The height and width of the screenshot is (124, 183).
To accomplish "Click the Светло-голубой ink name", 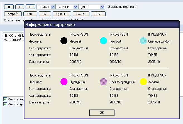I will point(159,41).
